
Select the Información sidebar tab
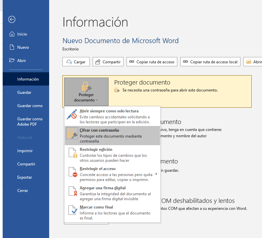pyautogui.click(x=26, y=79)
